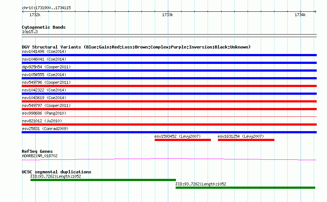
Task: Click the right scroll arrow on ruler
Action: point(315,11)
